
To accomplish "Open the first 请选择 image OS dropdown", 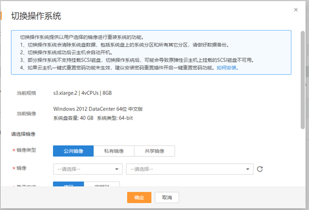I will [88, 169].
